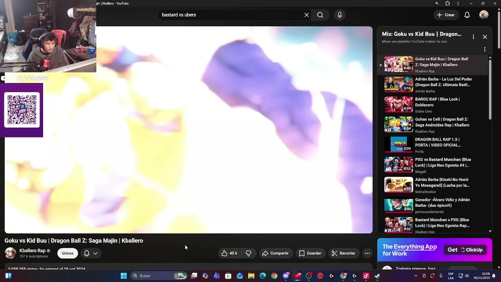Open the second three-dot menu below the Mix title
501x282 pixels.
point(485,49)
